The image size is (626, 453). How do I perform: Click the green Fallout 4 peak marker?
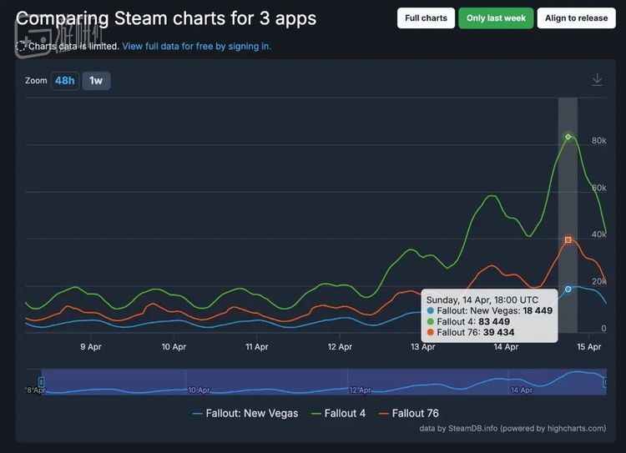[x=568, y=137]
